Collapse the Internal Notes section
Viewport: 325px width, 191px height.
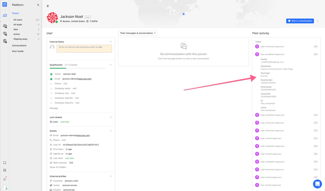(110, 42)
